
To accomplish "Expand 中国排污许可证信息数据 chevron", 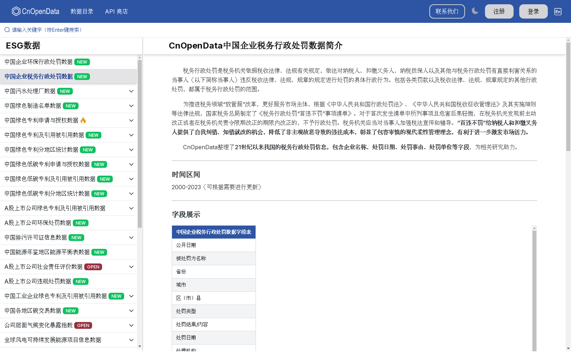I will point(131,237).
